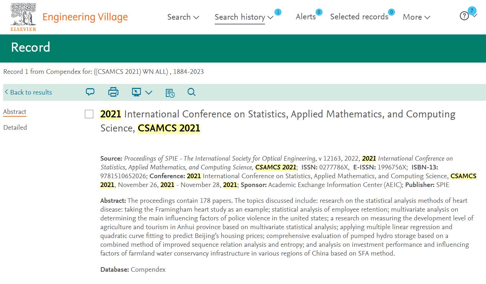This screenshot has width=486, height=284.
Task: Go back to results
Action: point(28,92)
